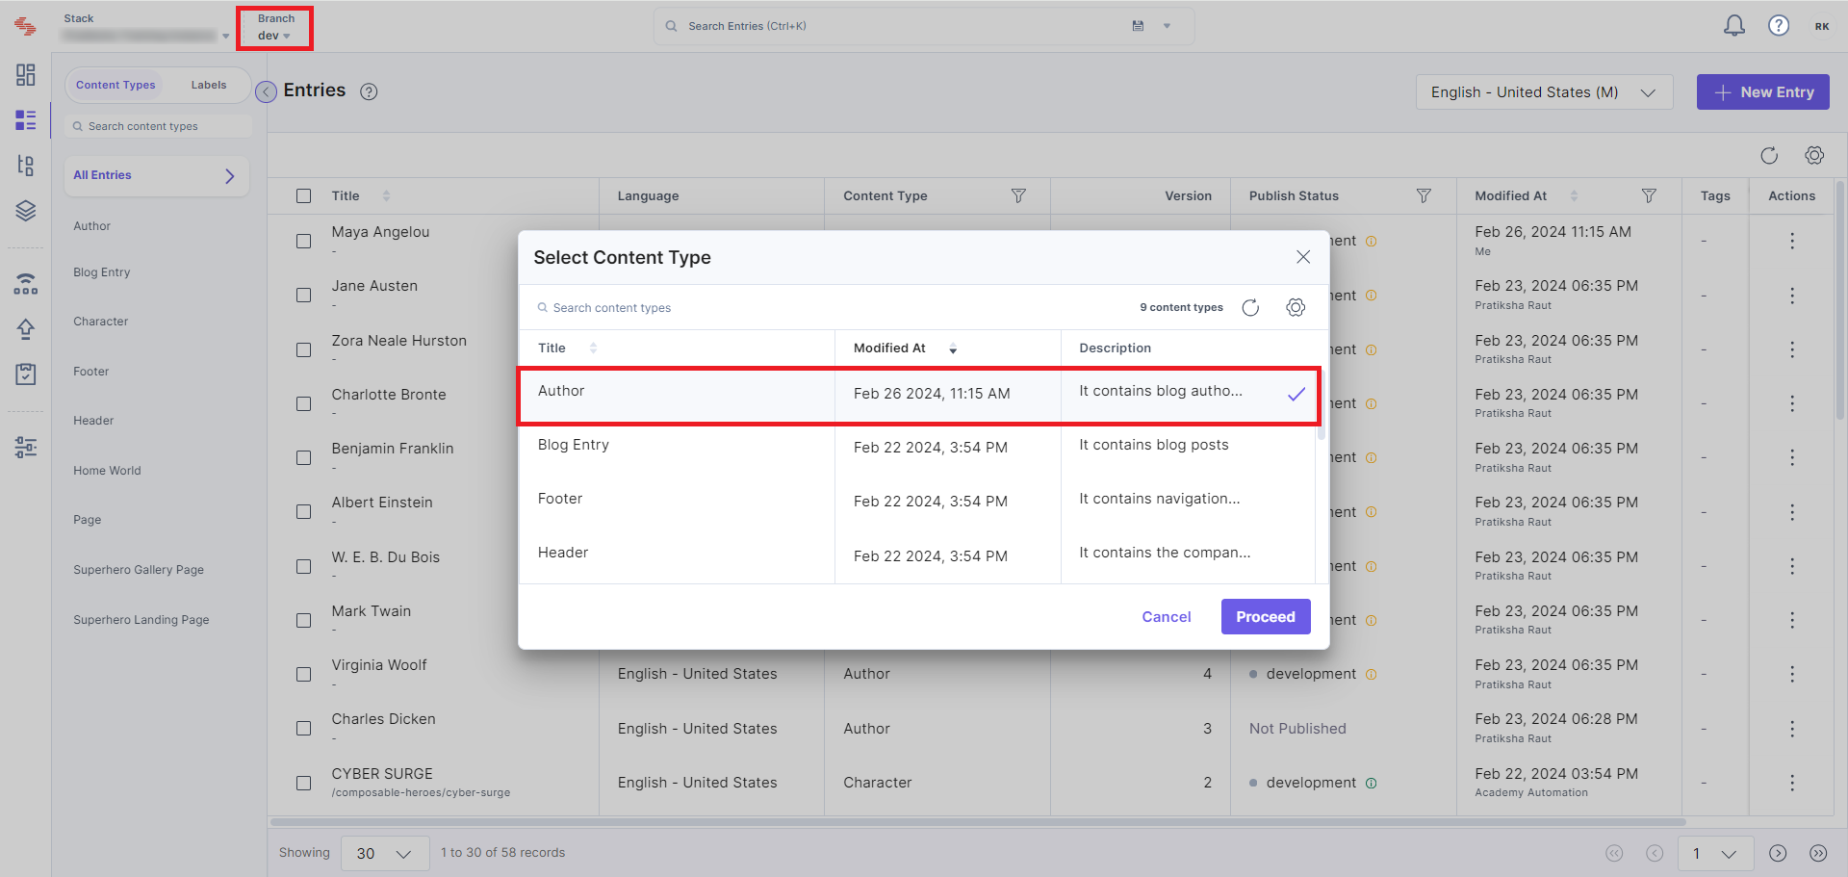Image resolution: width=1848 pixels, height=877 pixels.
Task: Select the Footer row in dialog
Action: [x=918, y=503]
